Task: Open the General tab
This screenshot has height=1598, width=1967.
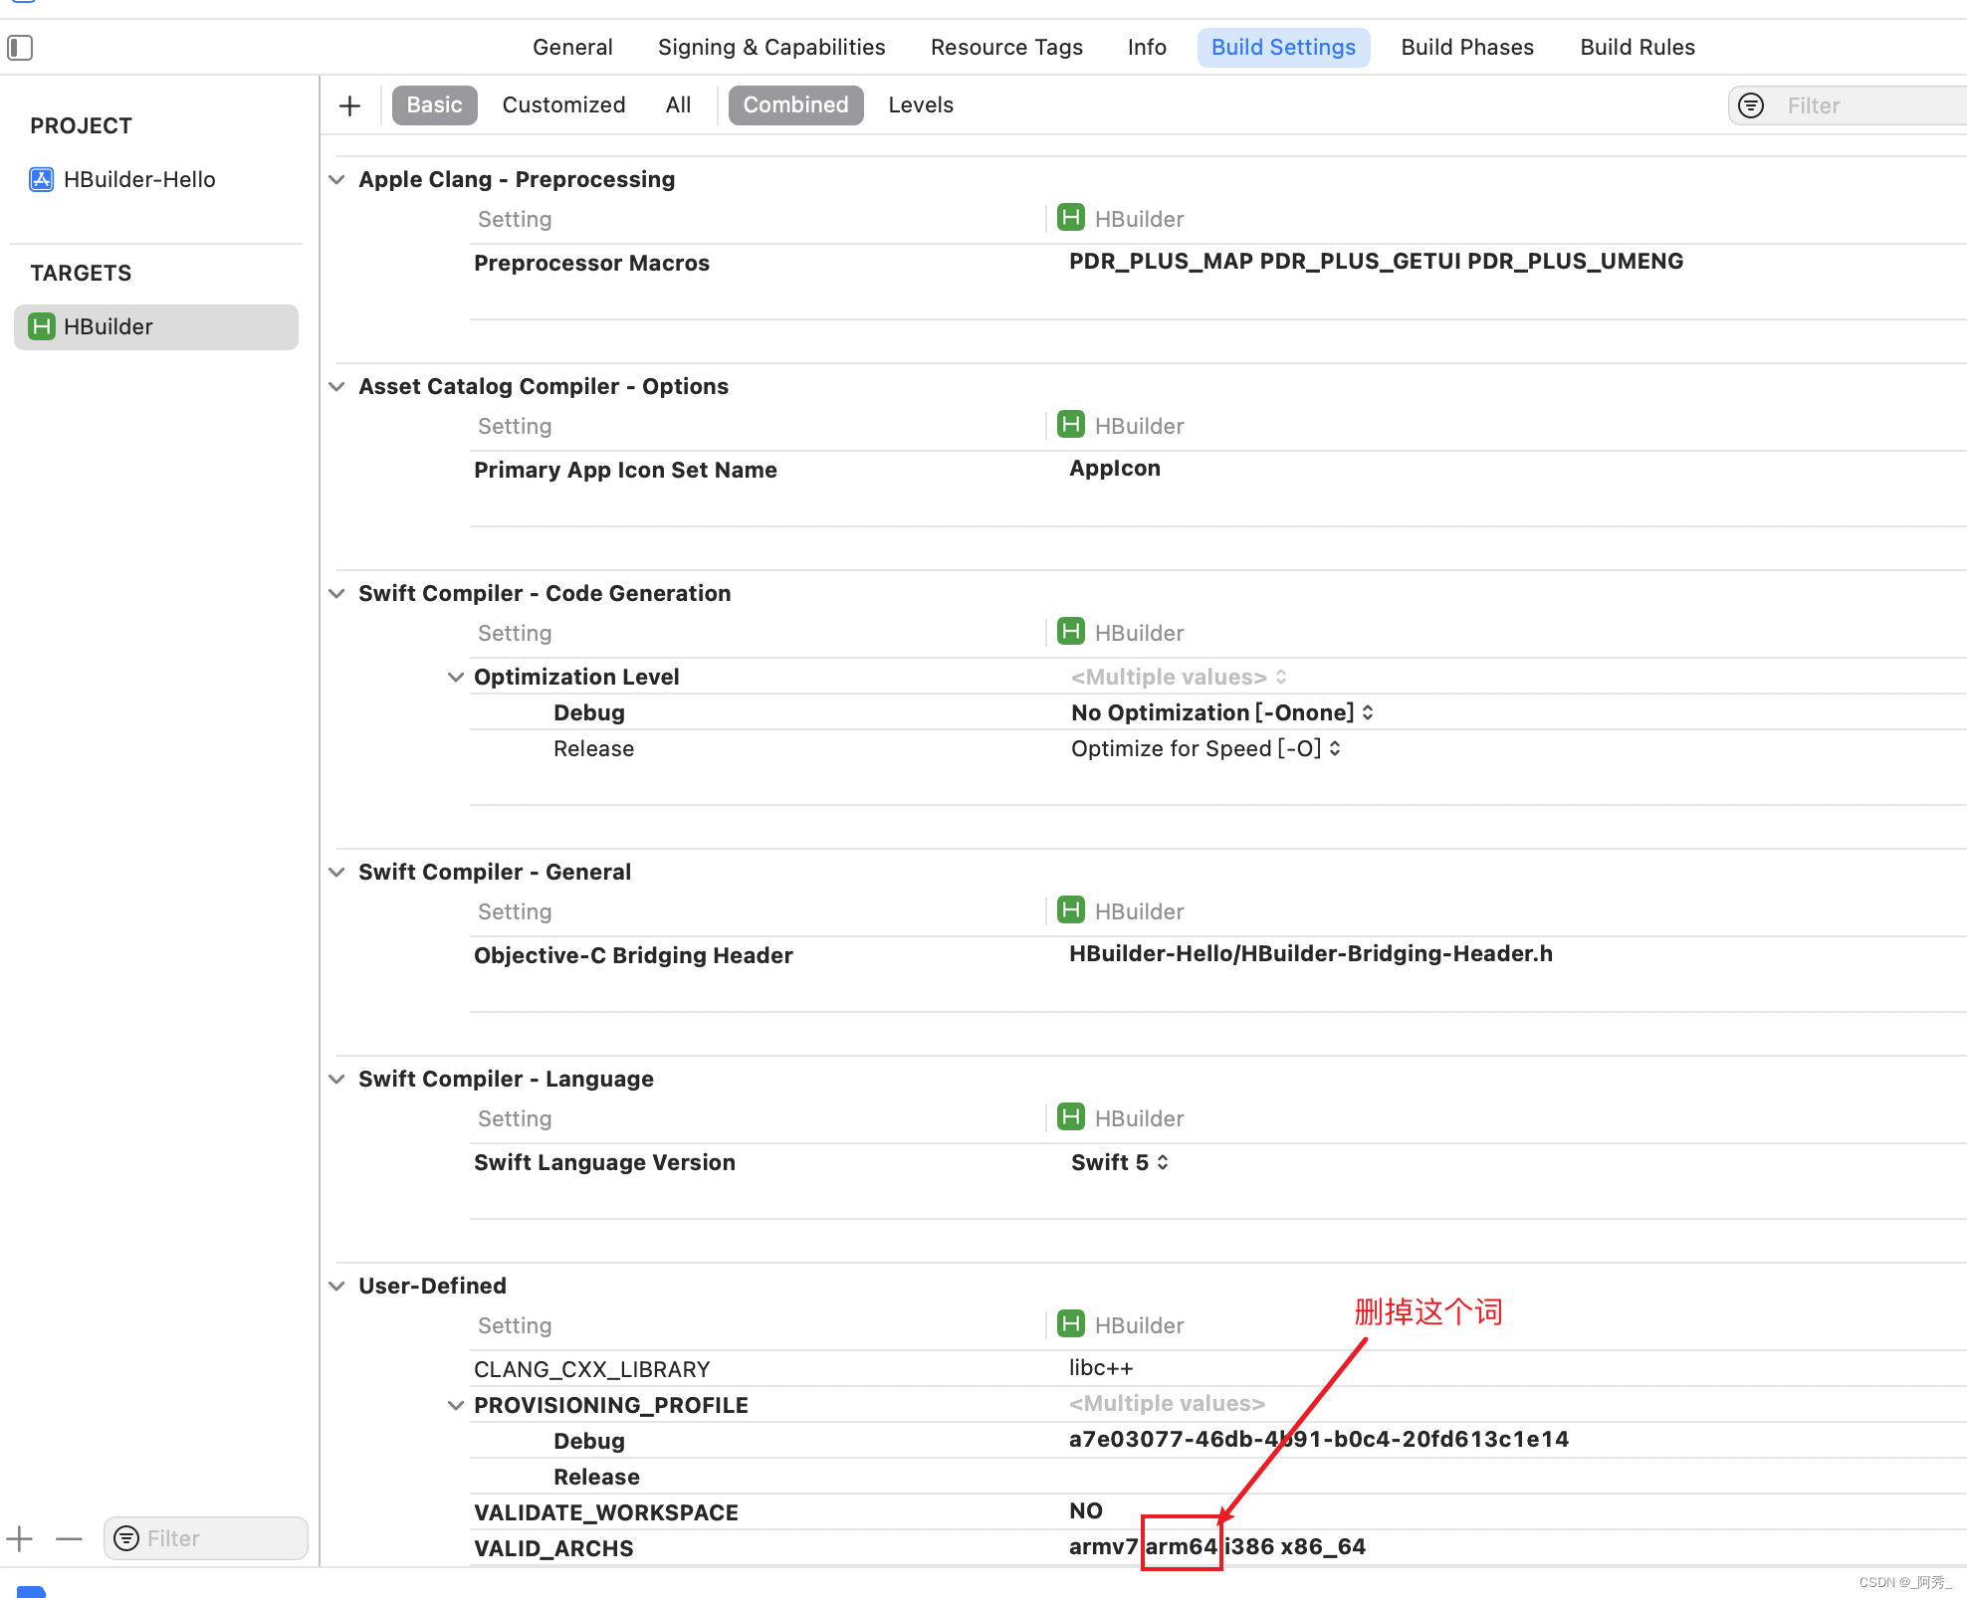Action: pyautogui.click(x=572, y=47)
